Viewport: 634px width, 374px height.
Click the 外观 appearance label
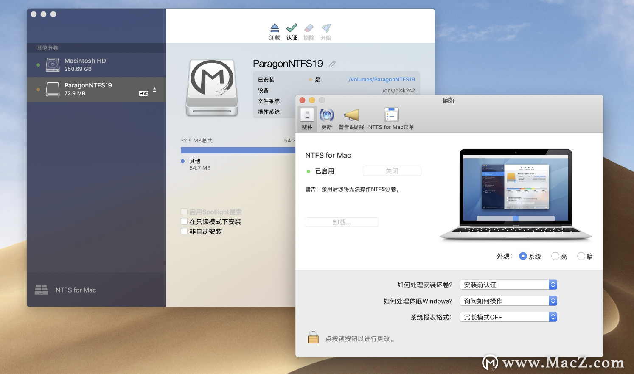(505, 256)
